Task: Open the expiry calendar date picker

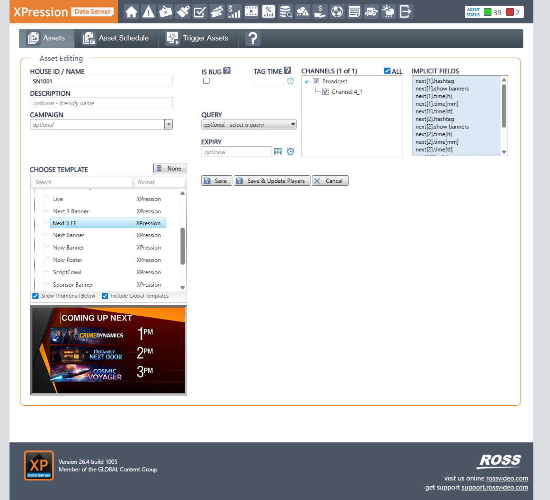Action: 278,152
